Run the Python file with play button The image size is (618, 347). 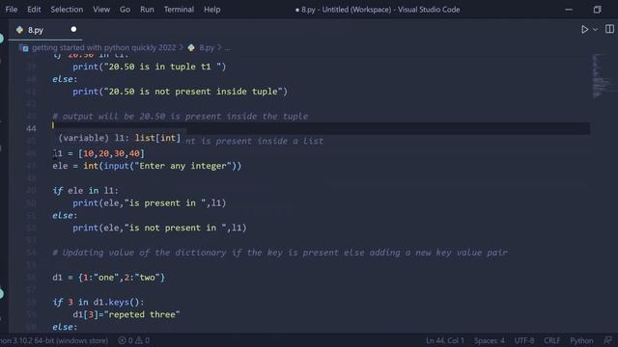(584, 29)
